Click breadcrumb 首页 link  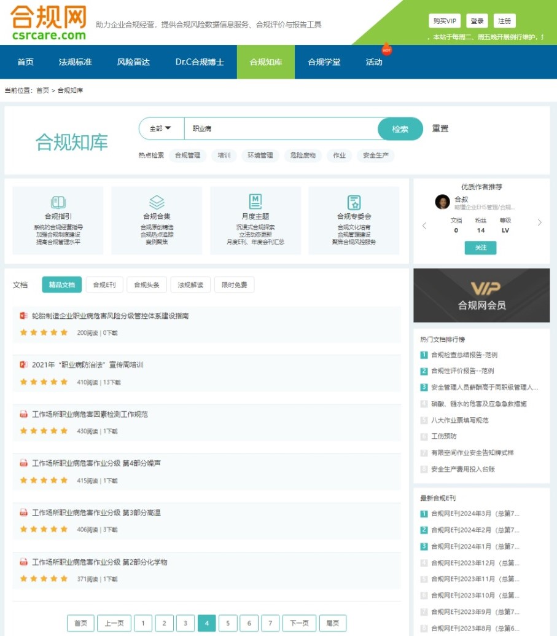pos(42,90)
